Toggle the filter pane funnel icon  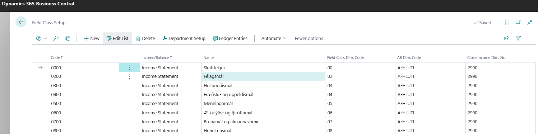tap(518, 38)
